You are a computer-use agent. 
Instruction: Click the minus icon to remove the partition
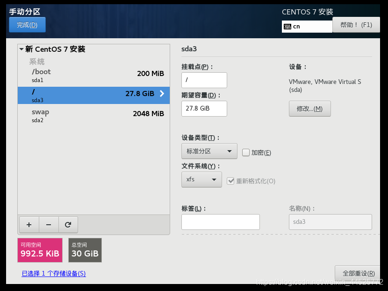(49, 225)
